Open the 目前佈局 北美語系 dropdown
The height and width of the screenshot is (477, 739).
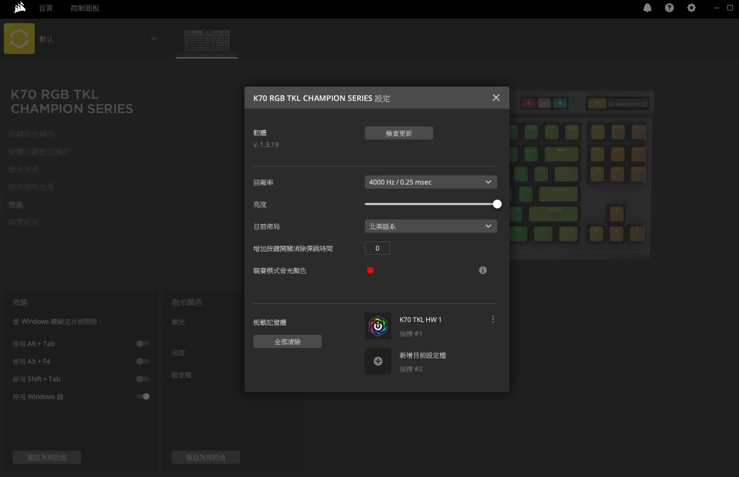(431, 226)
